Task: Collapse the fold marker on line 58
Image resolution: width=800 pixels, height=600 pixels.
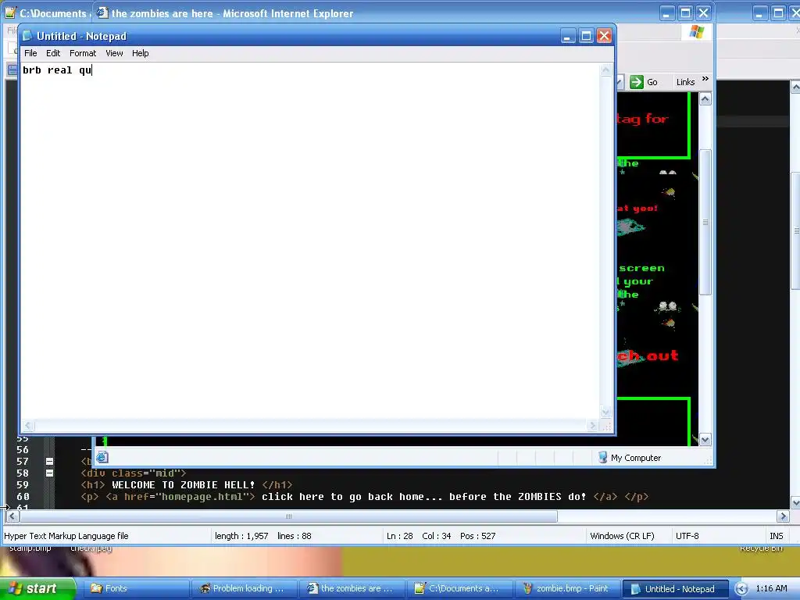Action: pyautogui.click(x=49, y=473)
